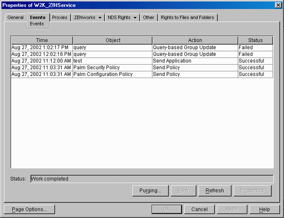The width and height of the screenshot is (284, 218).
Task: Select the Events tab
Action: point(38,18)
